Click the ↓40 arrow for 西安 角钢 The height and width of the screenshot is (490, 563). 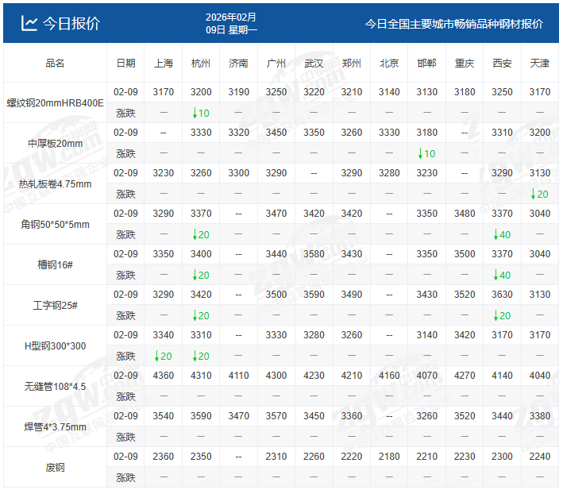(x=502, y=234)
